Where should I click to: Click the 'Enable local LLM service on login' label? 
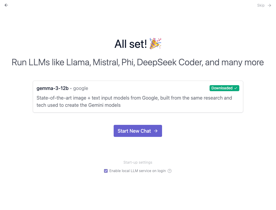point(137,171)
